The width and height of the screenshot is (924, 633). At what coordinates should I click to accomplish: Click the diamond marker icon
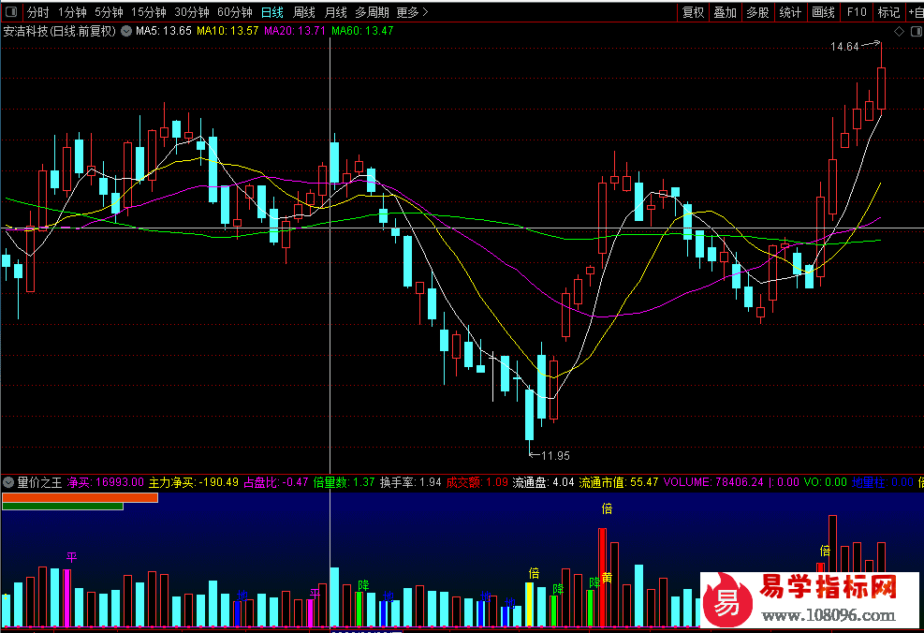point(900,31)
